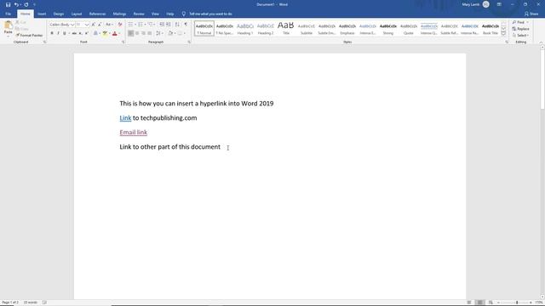Save the document from Quick Access toolbar
Viewport: 545px width, 306px height.
pyautogui.click(x=8, y=4)
